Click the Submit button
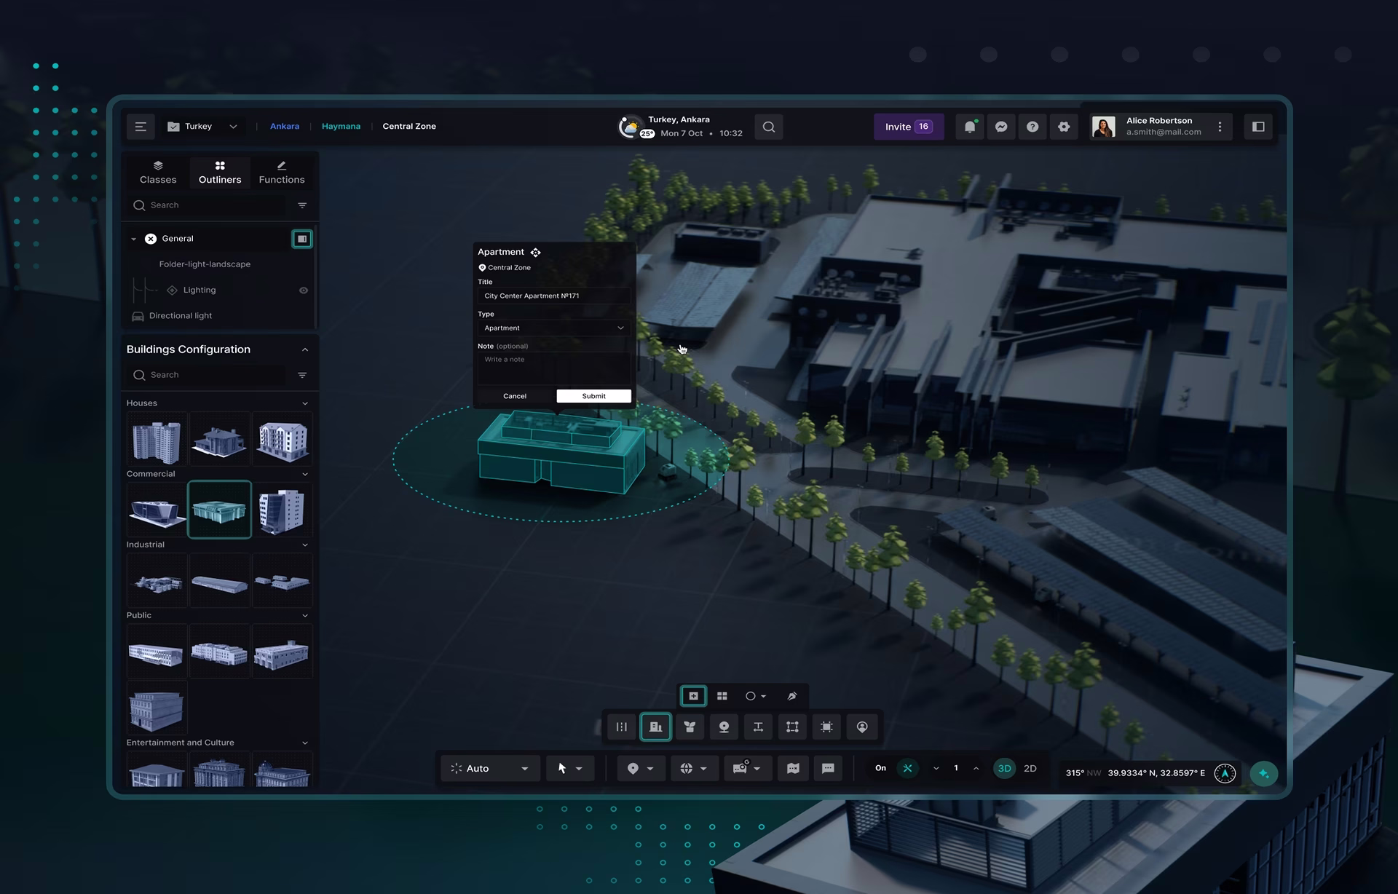The width and height of the screenshot is (1398, 894). [x=593, y=396]
